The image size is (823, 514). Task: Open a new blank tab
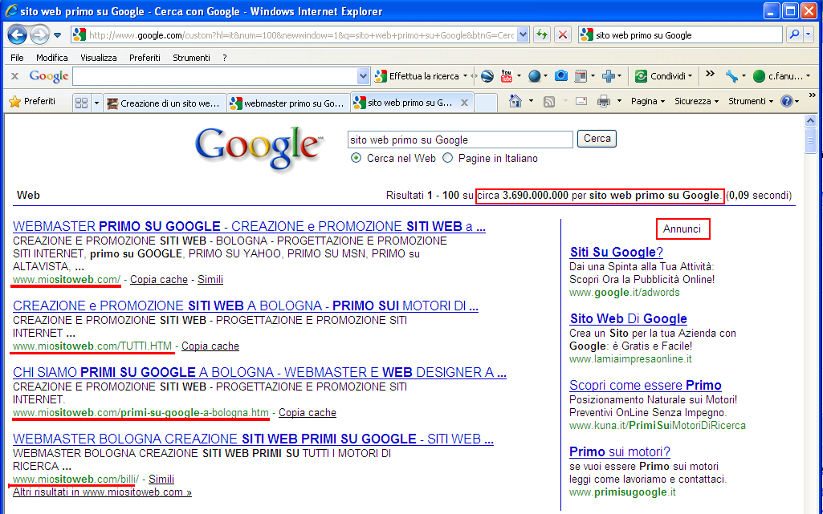[x=486, y=103]
